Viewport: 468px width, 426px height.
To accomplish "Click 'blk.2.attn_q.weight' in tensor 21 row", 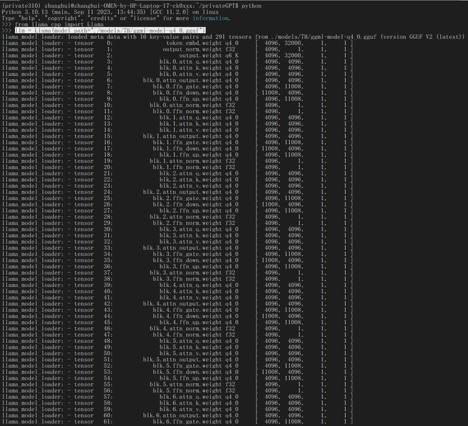I will pyautogui.click(x=190, y=173).
